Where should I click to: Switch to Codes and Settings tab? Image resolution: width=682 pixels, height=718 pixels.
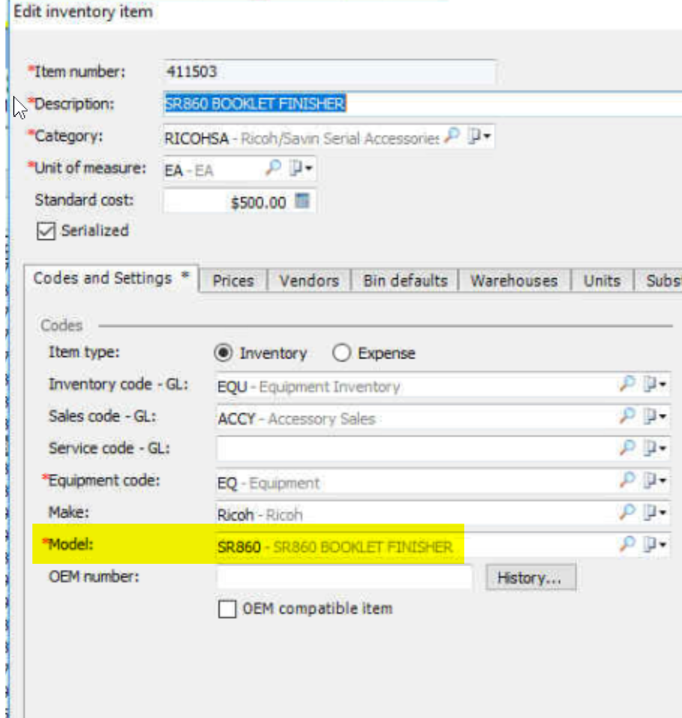click(x=111, y=278)
